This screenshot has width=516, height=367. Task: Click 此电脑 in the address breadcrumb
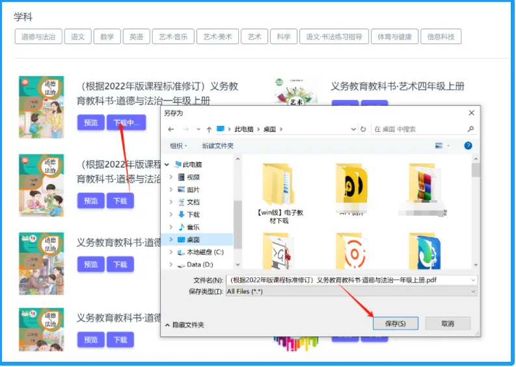pyautogui.click(x=244, y=129)
